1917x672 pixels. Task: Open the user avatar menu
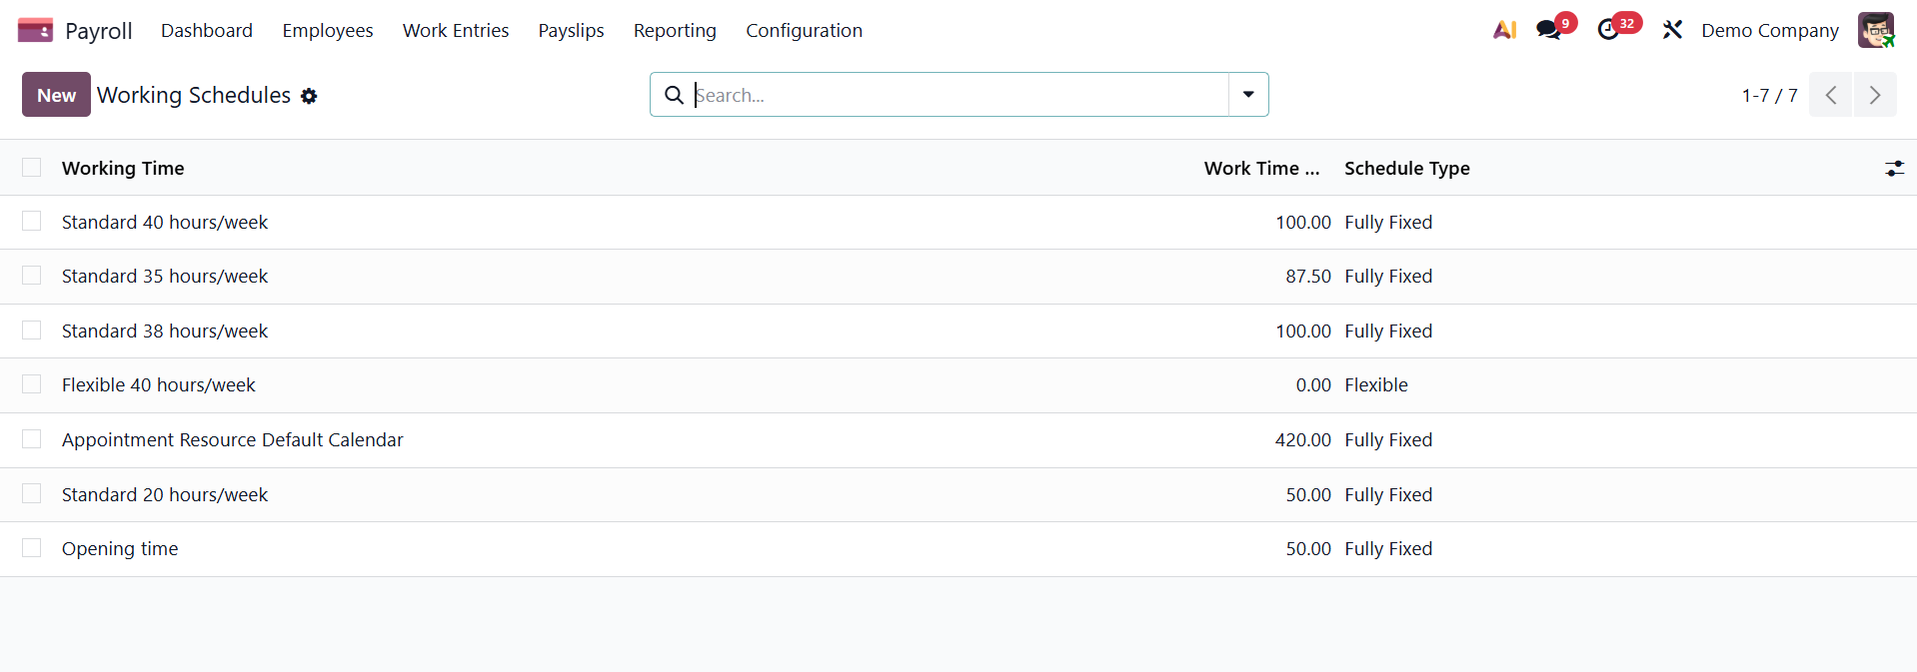(1875, 30)
